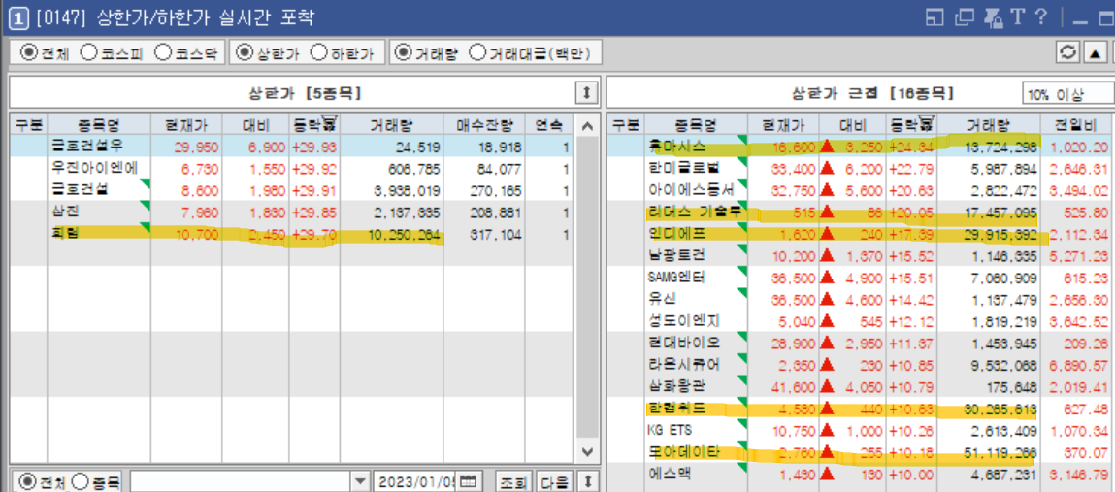Click the vertical arrows button after 다음

click(587, 481)
